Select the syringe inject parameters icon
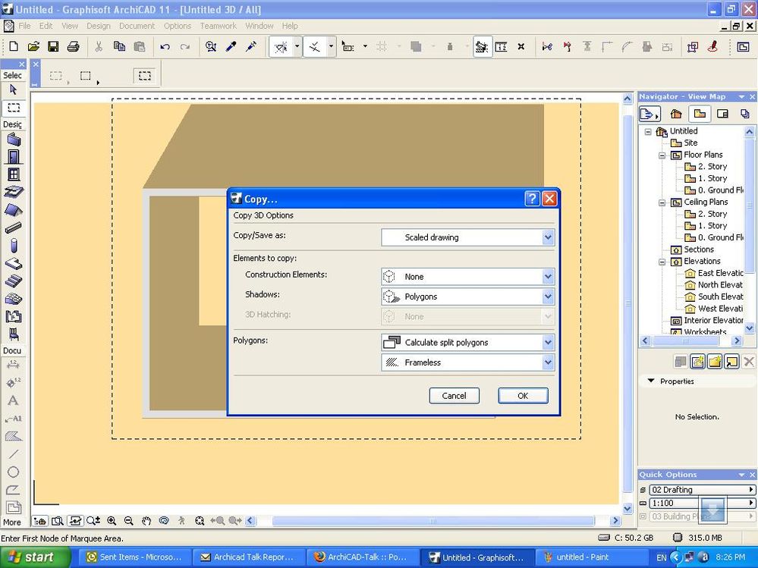758x568 pixels. (251, 46)
